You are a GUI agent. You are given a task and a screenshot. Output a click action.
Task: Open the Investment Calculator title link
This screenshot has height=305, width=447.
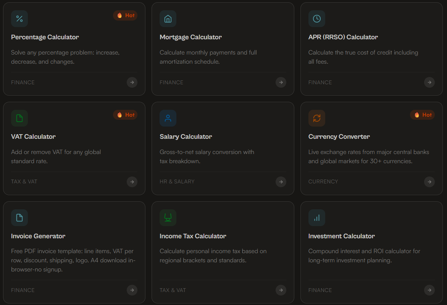pyautogui.click(x=342, y=236)
